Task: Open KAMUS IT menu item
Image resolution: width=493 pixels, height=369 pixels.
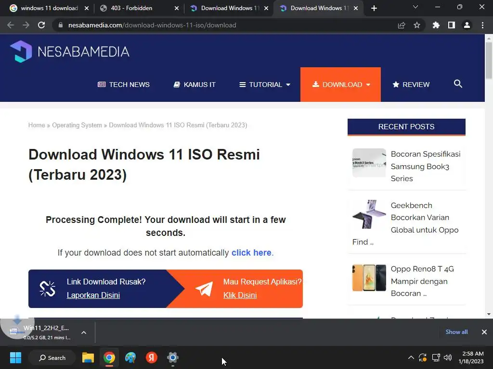Action: (195, 85)
